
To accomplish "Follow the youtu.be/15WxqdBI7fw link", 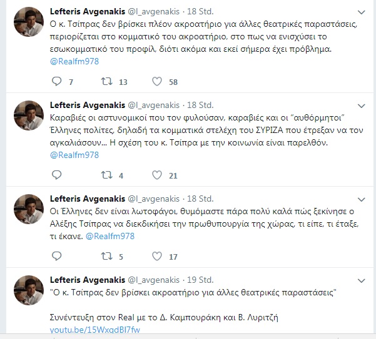I will coord(94,330).
